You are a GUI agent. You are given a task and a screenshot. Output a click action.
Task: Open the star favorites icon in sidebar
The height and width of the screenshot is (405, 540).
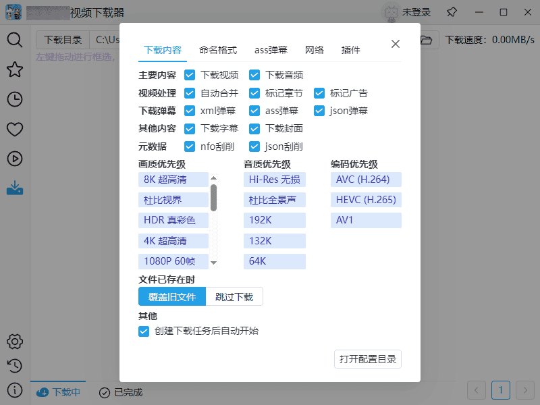(x=15, y=70)
